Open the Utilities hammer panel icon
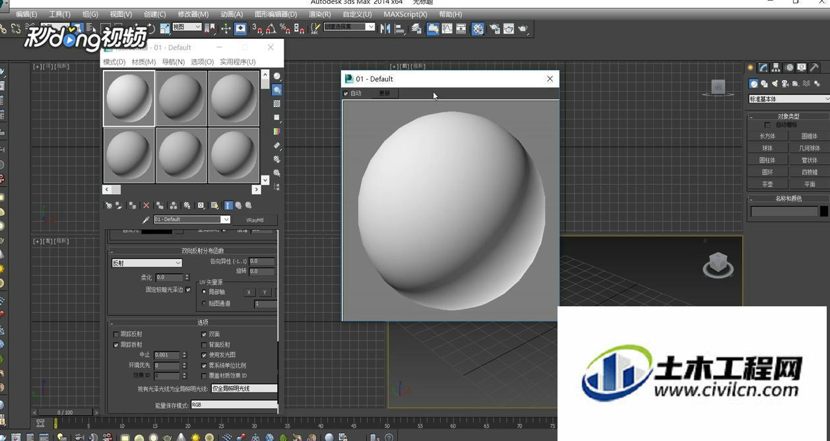The width and height of the screenshot is (830, 441). coord(814,67)
